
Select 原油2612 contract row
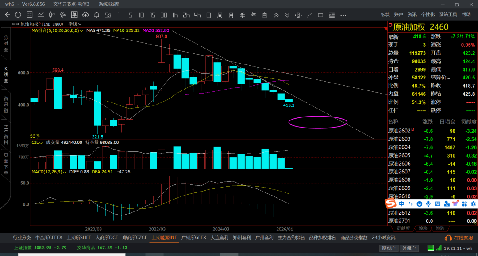pos(432,213)
